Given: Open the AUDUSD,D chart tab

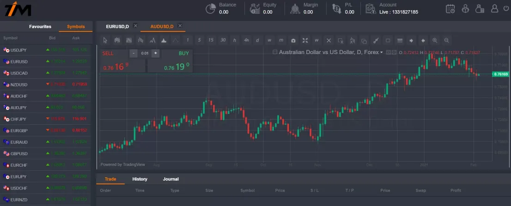Looking at the screenshot, I should 162,26.
